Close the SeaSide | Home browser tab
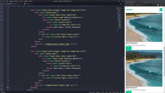Screen dimensions: 165x93 142,2
